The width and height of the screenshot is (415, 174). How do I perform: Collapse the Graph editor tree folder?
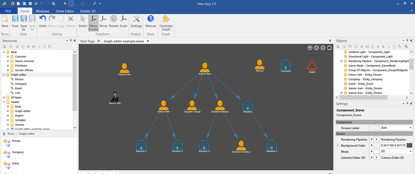[x=4, y=75]
